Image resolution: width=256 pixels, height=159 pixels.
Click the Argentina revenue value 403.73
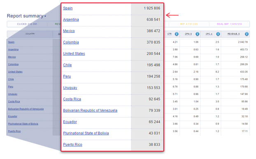(244, 50)
